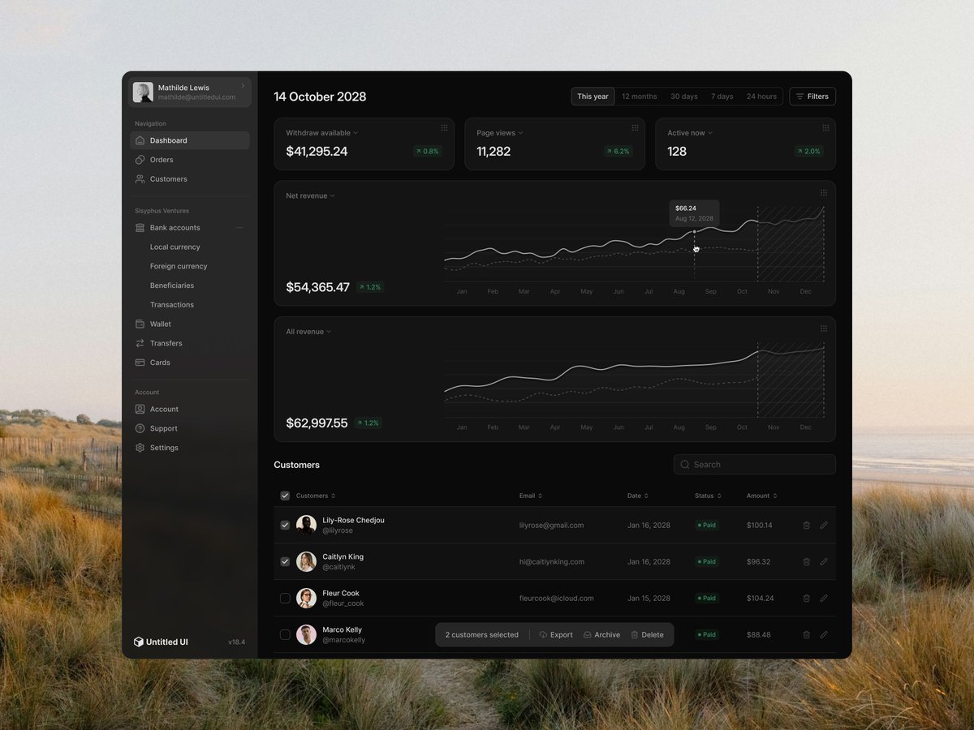Click drag handle on All revenue card
Screen dimensions: 974x730
click(x=824, y=328)
